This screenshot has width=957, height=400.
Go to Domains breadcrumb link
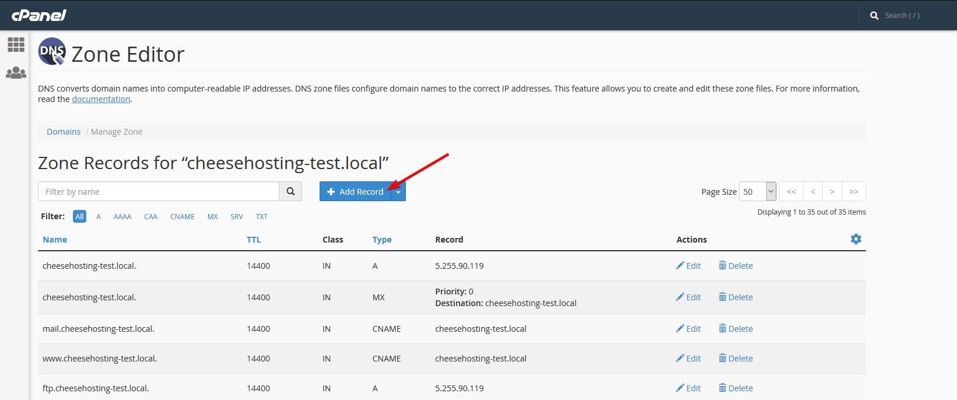[x=64, y=132]
